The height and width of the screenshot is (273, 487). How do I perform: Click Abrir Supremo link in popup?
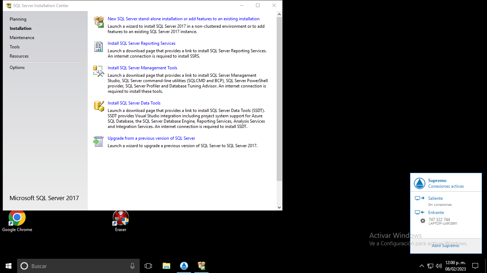(x=446, y=246)
